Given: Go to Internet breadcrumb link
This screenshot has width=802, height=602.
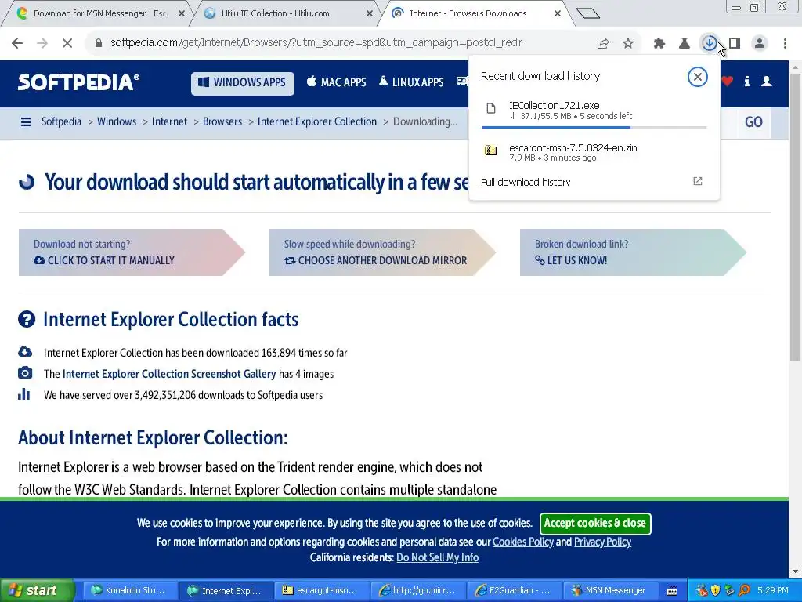Looking at the screenshot, I should tap(169, 121).
